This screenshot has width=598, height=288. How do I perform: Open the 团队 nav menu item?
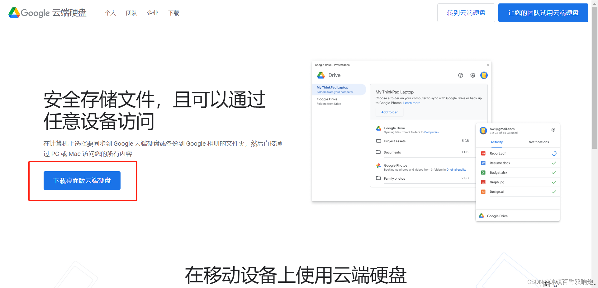[131, 13]
